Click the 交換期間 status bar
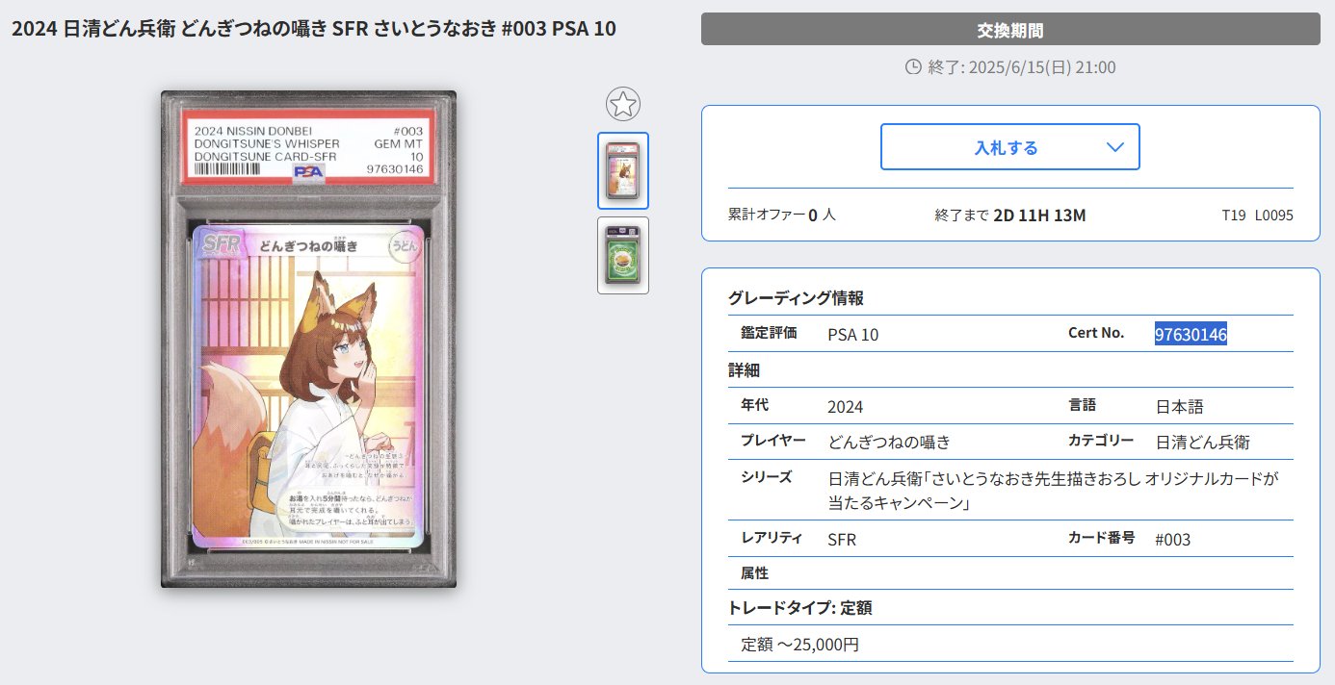Viewport: 1335px width, 685px height. 1010,30
